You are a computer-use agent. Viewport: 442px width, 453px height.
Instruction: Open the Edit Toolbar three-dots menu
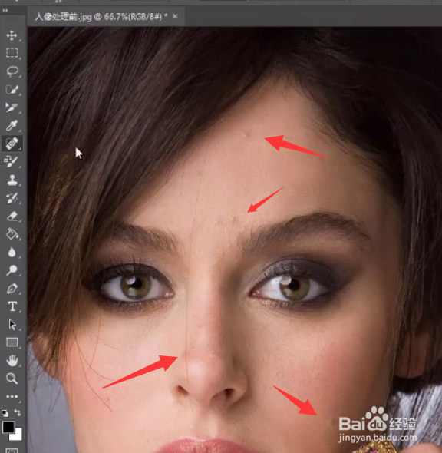tap(12, 396)
